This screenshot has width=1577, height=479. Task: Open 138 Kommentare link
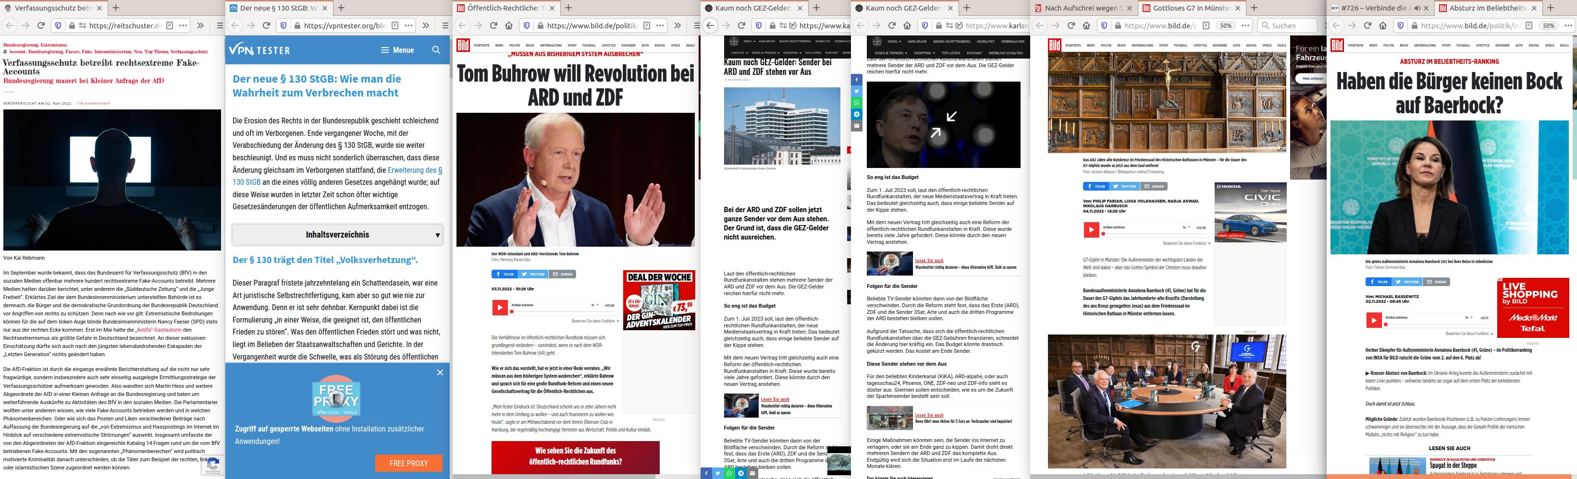[x=93, y=103]
